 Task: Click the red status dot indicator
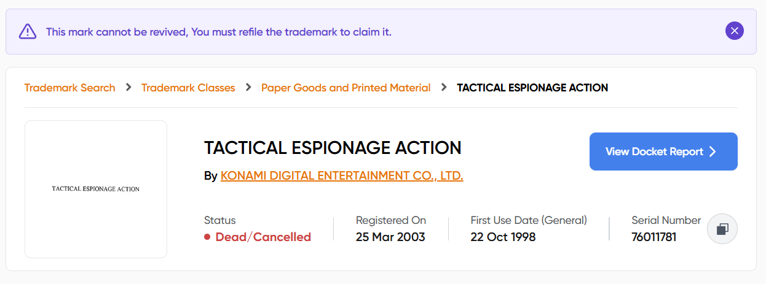(207, 237)
